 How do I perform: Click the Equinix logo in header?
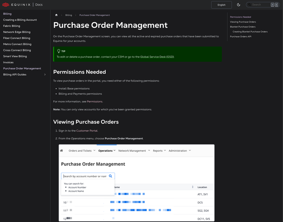click(x=16, y=5)
